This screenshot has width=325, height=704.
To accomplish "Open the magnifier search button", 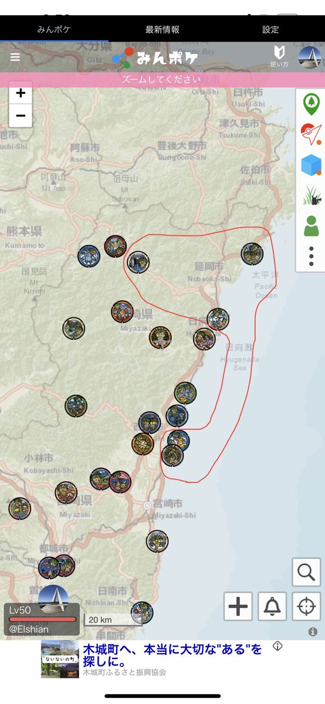I will coord(306,573).
